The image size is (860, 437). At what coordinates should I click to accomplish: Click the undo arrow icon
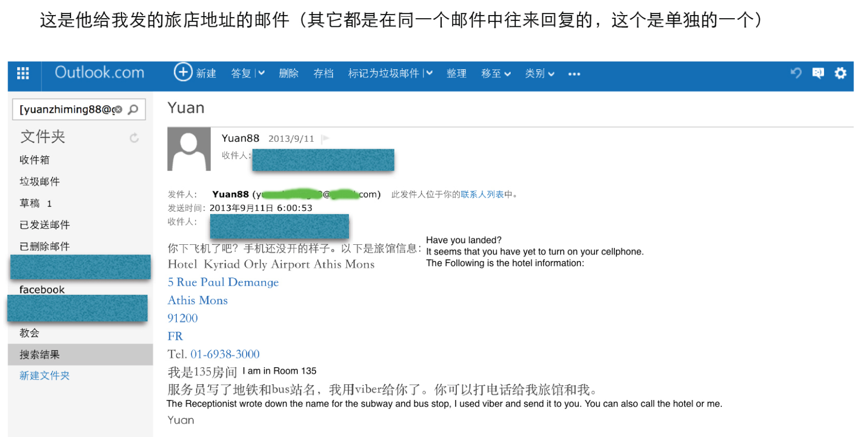[796, 73]
